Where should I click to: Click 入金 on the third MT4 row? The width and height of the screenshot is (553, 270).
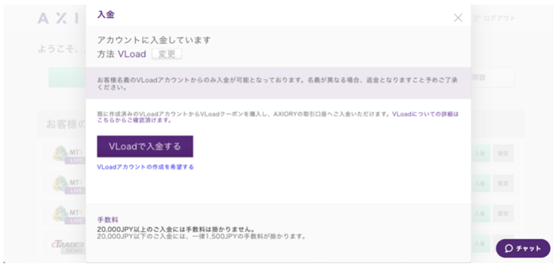pos(480,213)
